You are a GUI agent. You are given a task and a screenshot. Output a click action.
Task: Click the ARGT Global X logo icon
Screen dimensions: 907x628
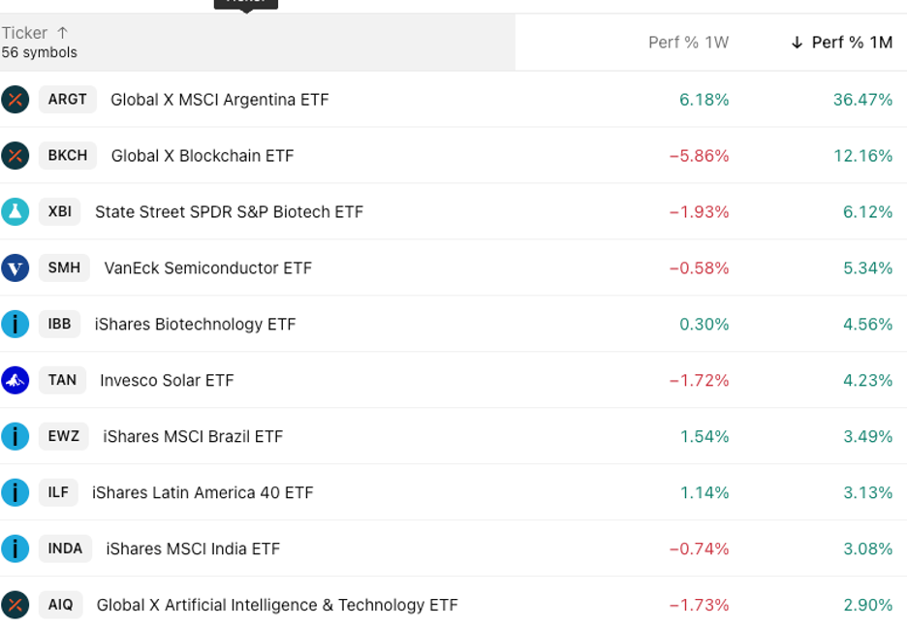pos(16,99)
